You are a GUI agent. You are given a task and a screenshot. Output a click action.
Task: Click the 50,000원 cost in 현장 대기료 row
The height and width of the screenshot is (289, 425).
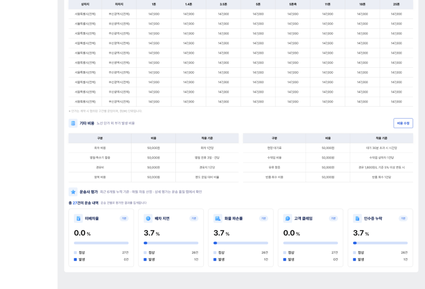click(328, 148)
